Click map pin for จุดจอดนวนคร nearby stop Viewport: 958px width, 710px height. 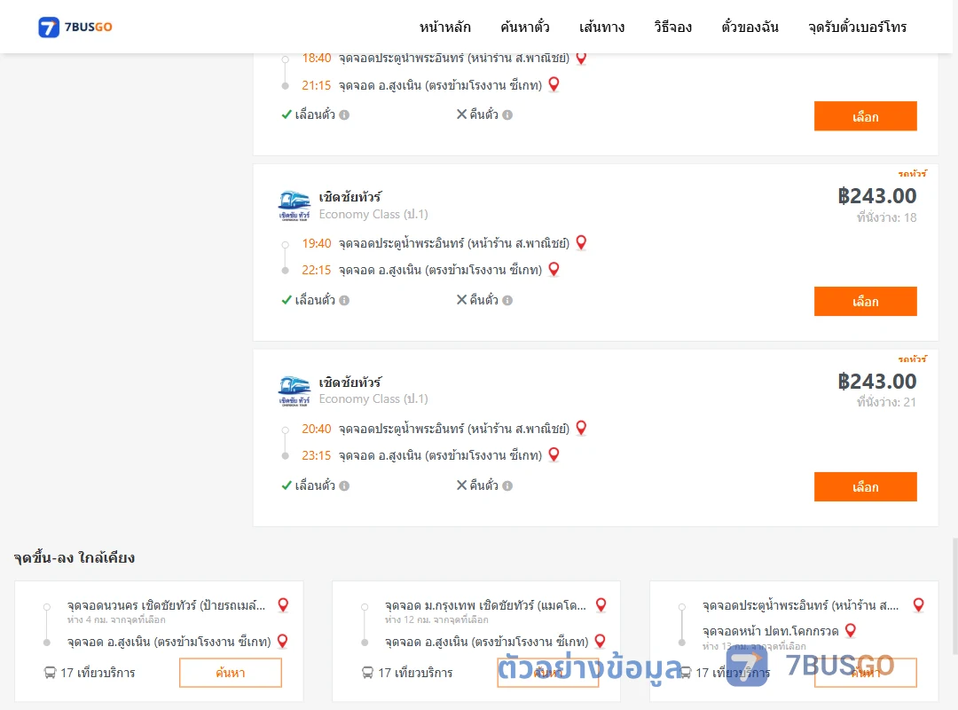coord(283,604)
